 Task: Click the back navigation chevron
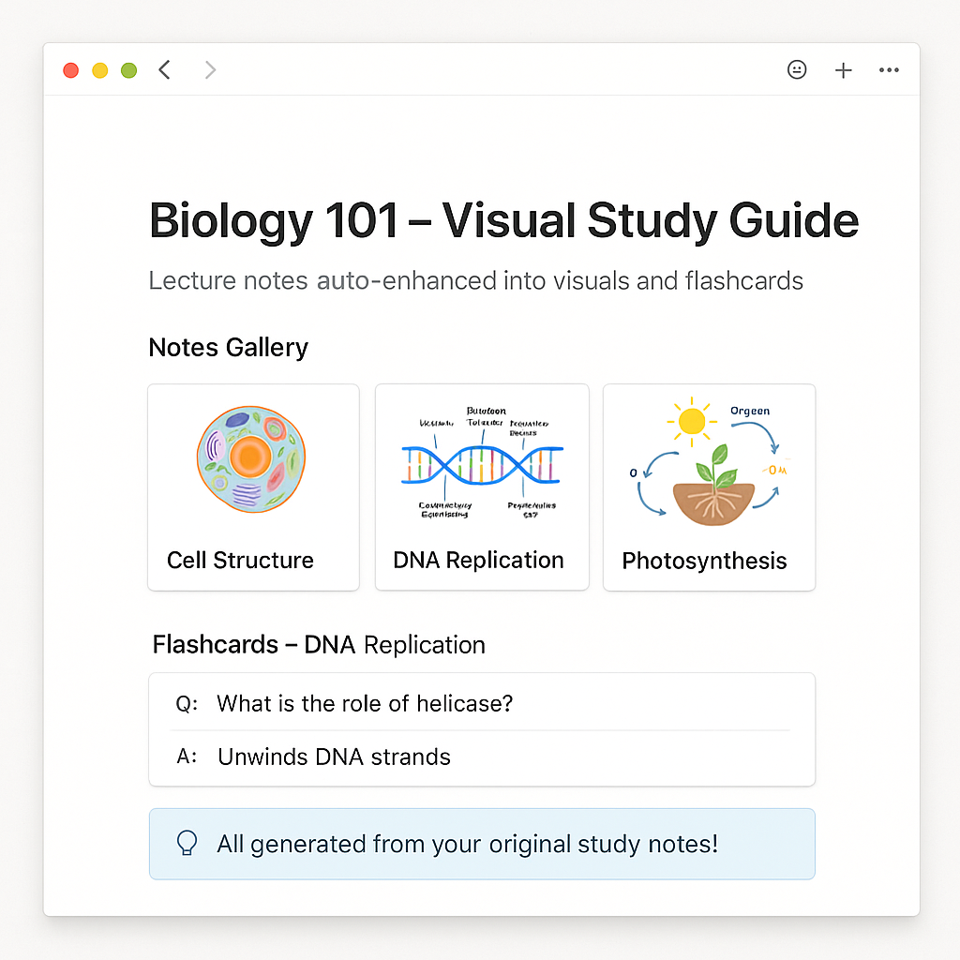coord(164,69)
